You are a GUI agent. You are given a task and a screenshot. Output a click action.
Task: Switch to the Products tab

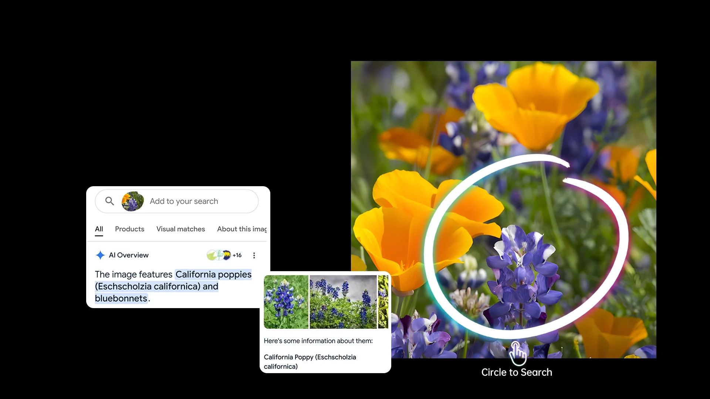129,229
